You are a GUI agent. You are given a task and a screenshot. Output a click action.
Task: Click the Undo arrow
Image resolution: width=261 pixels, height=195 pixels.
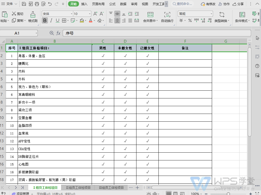click(x=50, y=4)
